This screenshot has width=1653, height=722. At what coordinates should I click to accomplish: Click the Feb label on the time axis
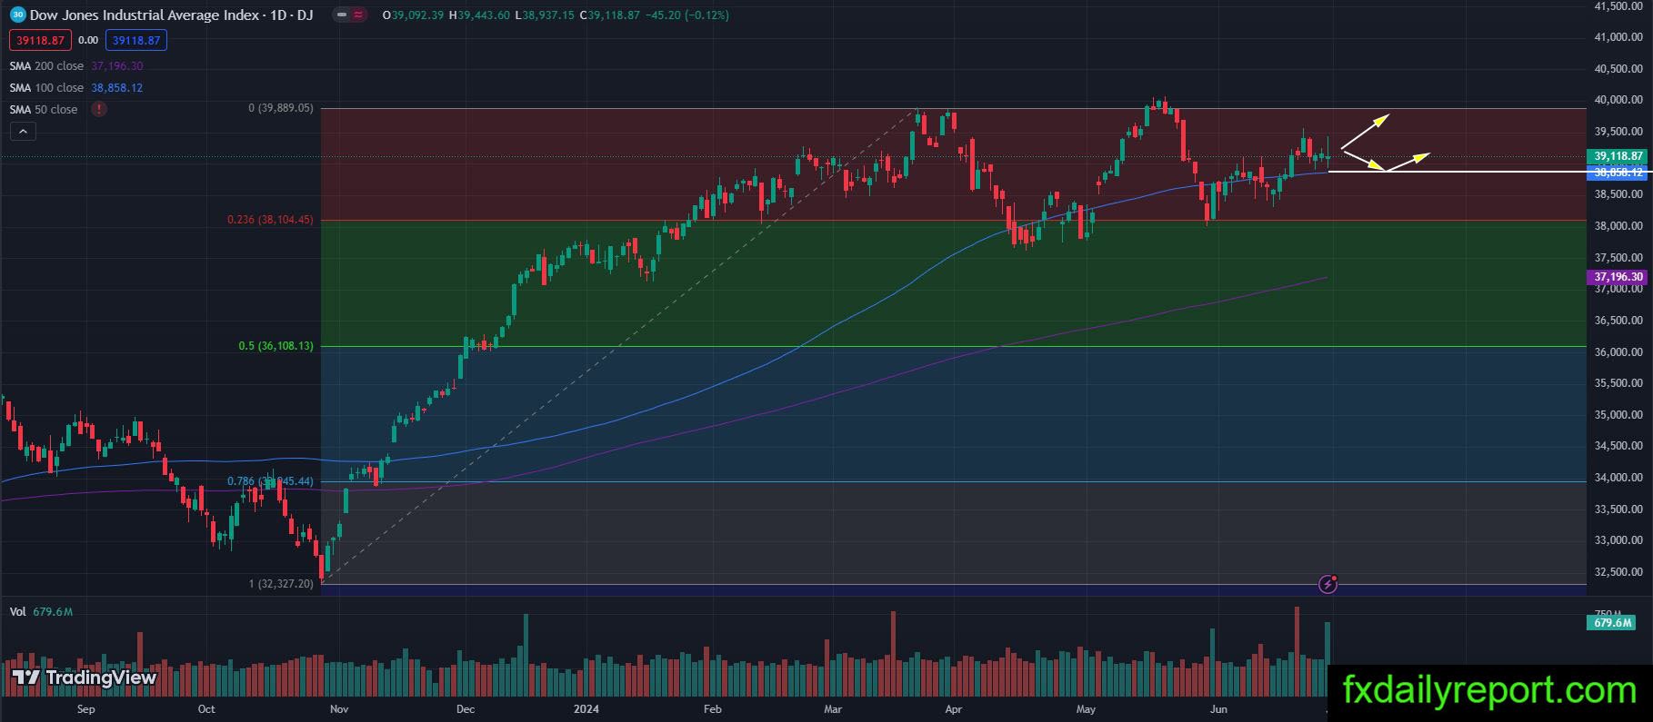click(712, 708)
